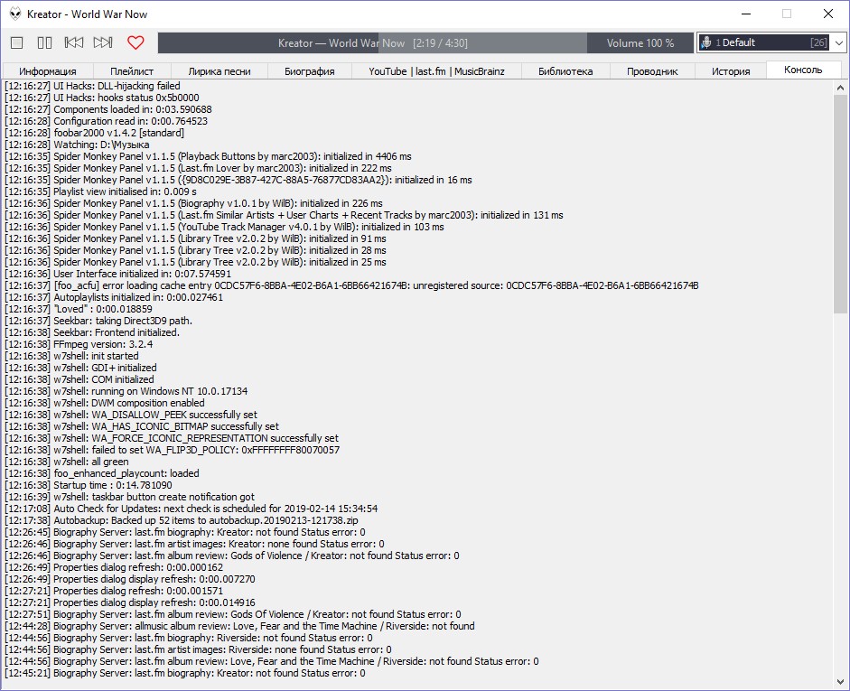Select the 'Biography v1.0.1 by WilB' line
Image resolution: width=850 pixels, height=691 pixels.
click(193, 203)
